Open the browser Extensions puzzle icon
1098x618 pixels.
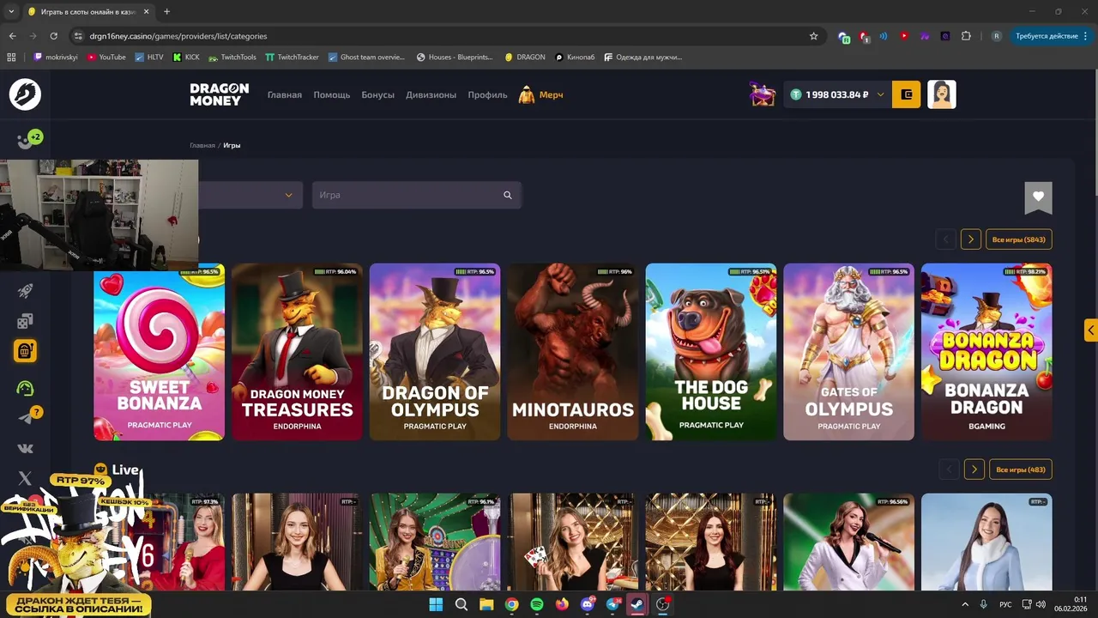click(966, 36)
